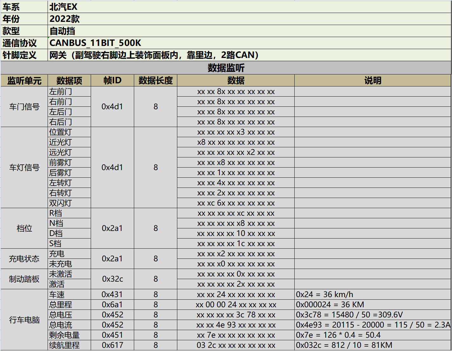
Task: Click the 双闪灯 data item cell
Action: tap(69, 203)
